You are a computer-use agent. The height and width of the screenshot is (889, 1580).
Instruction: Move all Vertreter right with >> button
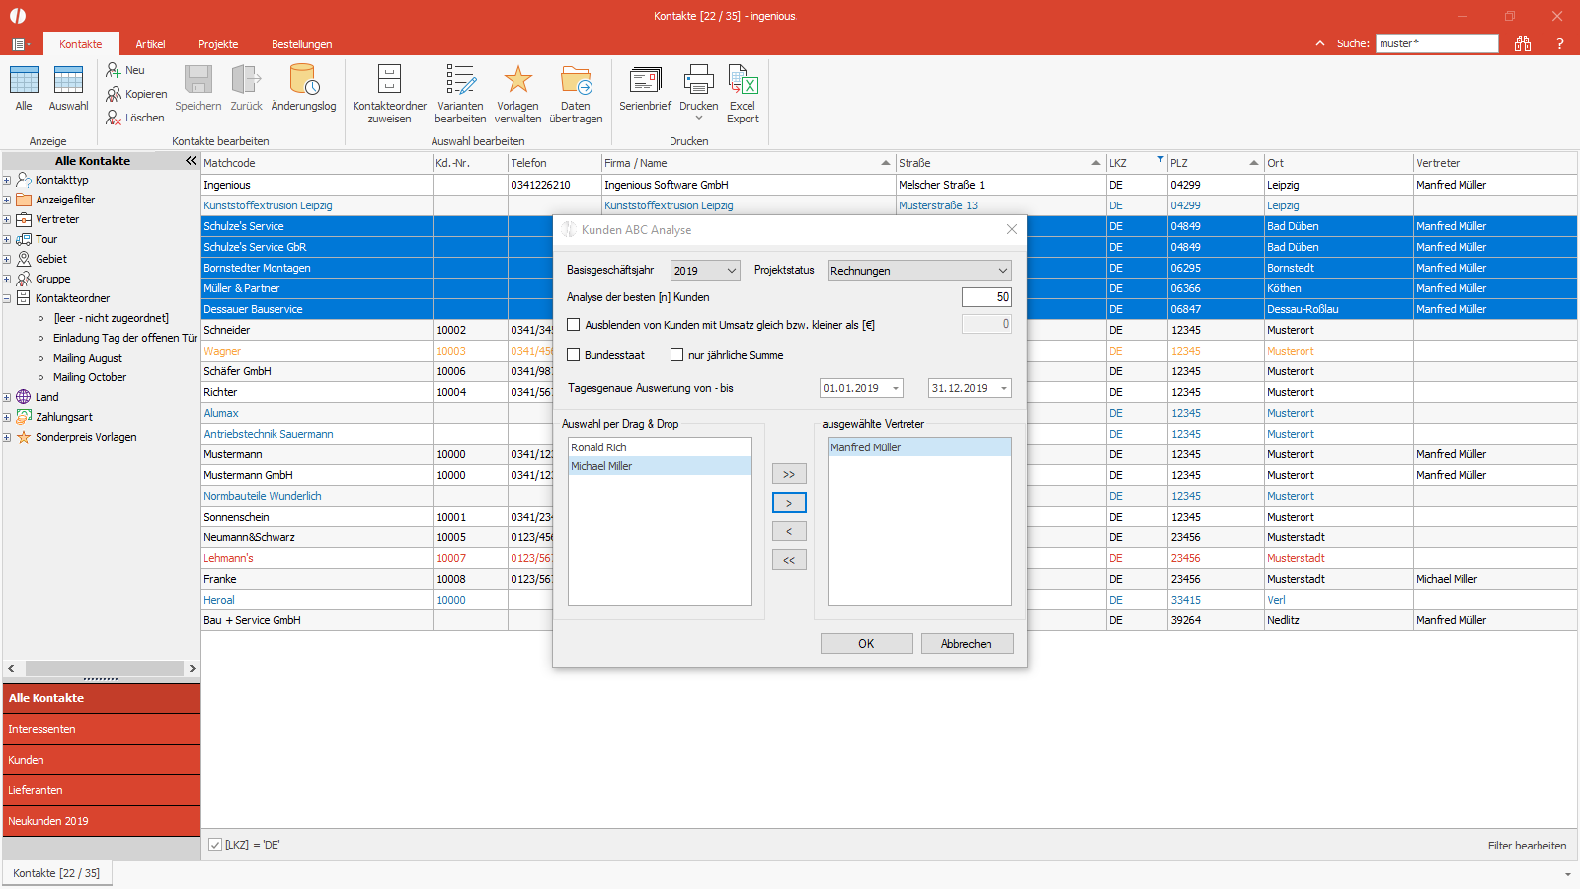pos(789,474)
